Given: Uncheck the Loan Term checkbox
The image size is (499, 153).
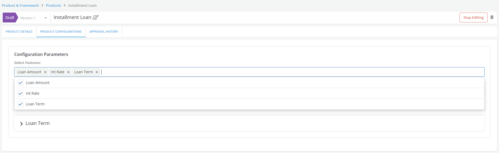Looking at the screenshot, I should pos(20,104).
